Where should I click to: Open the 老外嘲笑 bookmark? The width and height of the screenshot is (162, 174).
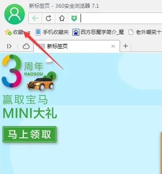[145, 32]
